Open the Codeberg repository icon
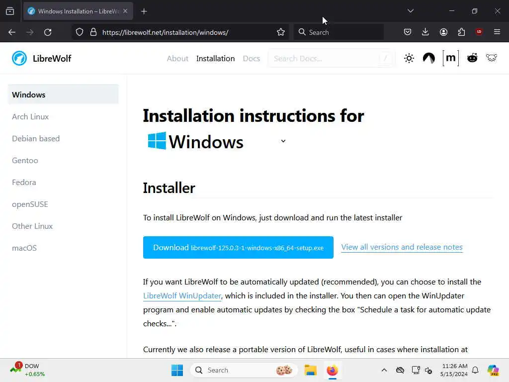Screen dimensions: 509x382 point(429,59)
